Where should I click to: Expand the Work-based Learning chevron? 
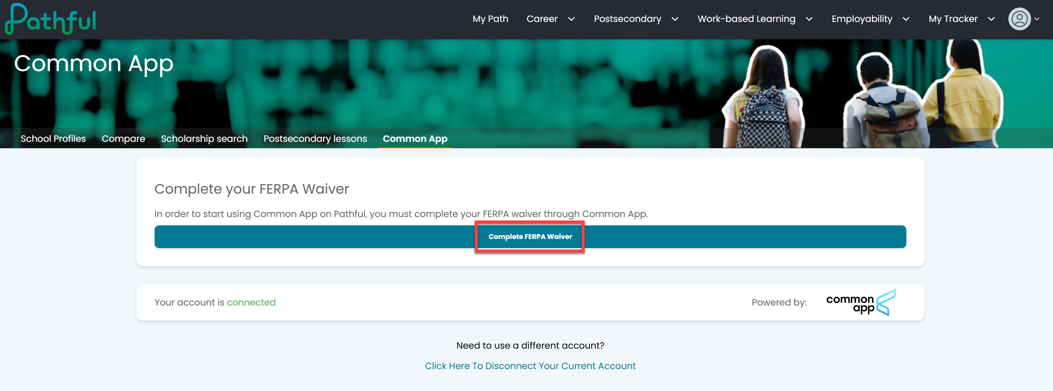click(809, 19)
